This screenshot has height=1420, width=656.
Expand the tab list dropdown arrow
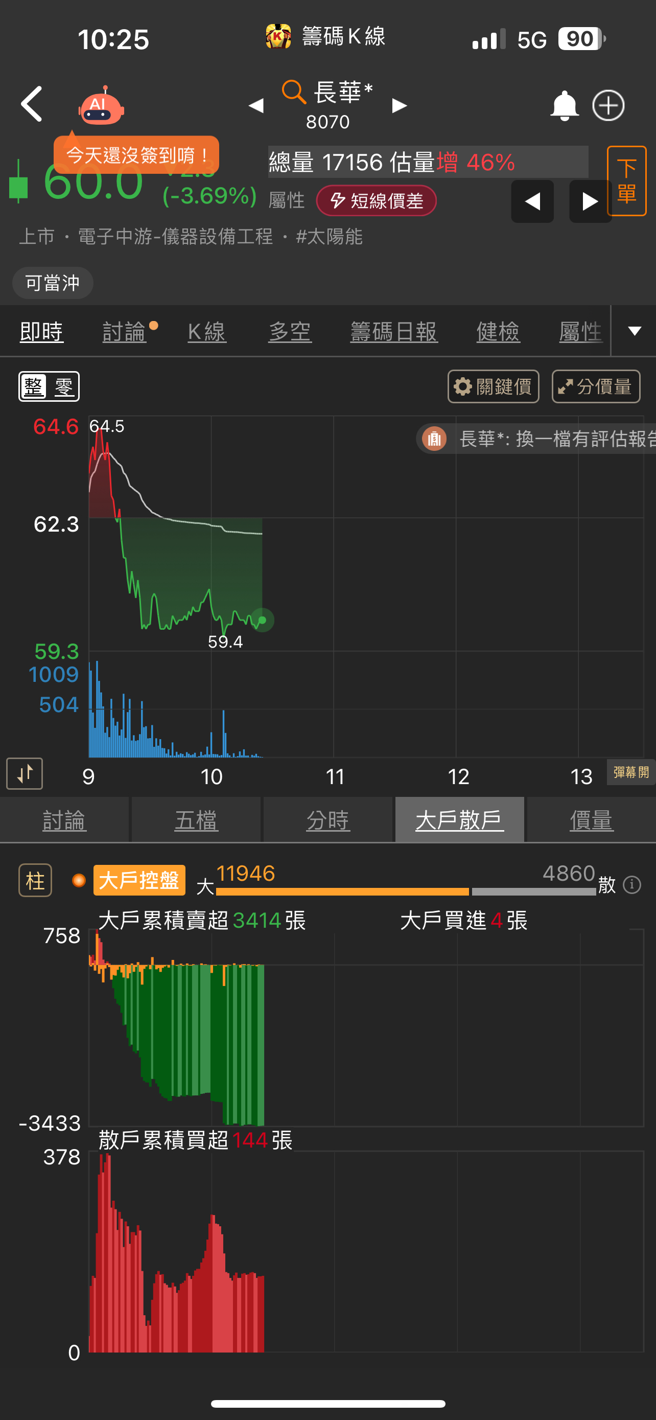coord(635,331)
